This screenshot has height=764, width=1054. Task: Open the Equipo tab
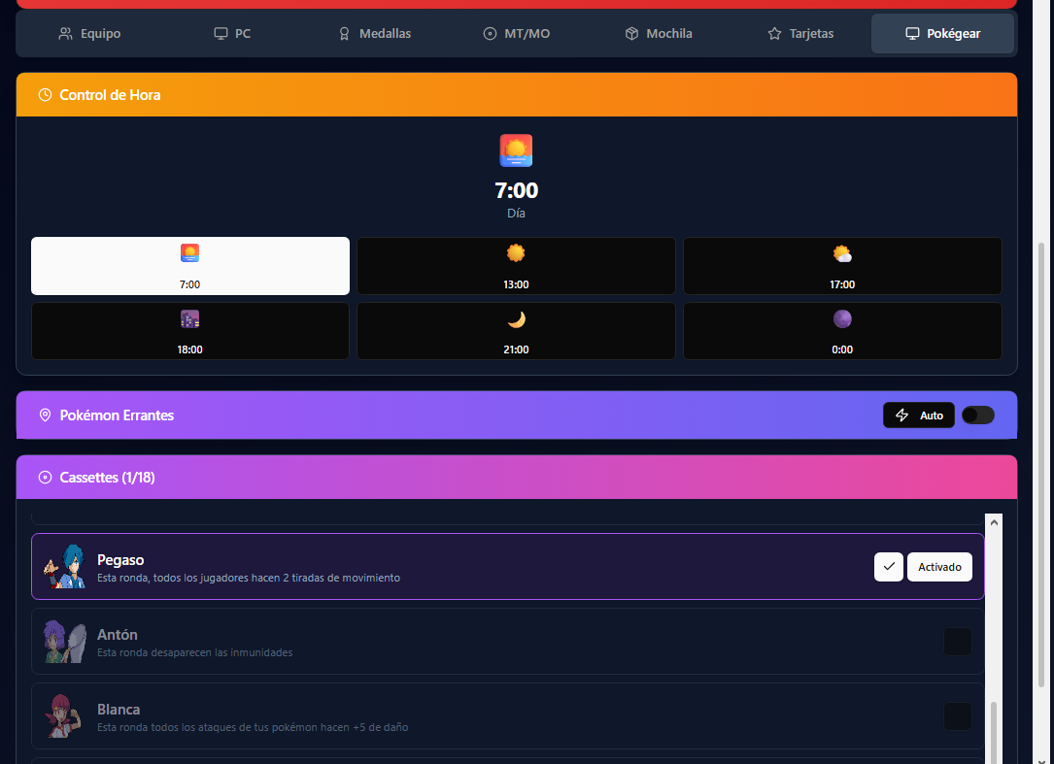tap(89, 34)
